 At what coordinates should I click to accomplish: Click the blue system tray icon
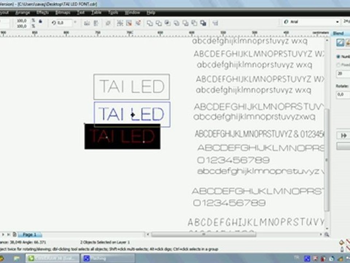(307, 259)
